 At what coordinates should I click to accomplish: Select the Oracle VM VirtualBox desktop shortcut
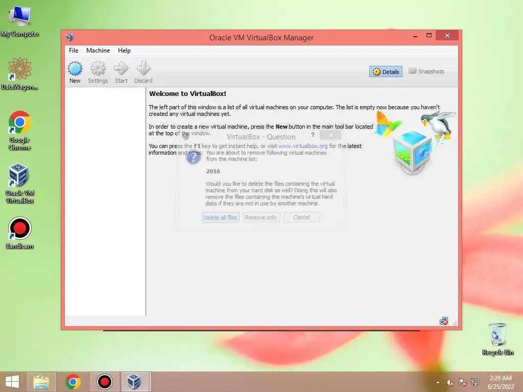tap(20, 183)
